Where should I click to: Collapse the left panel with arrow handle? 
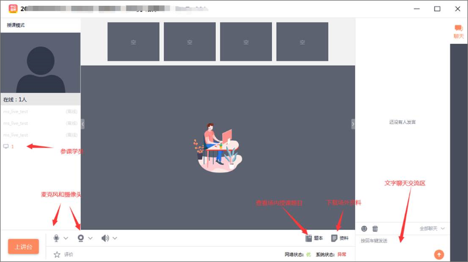[83, 124]
